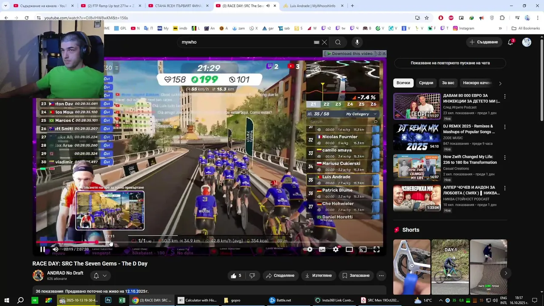Open the ANDRAD No Draft channel name link
544x306 pixels.
tap(65, 273)
